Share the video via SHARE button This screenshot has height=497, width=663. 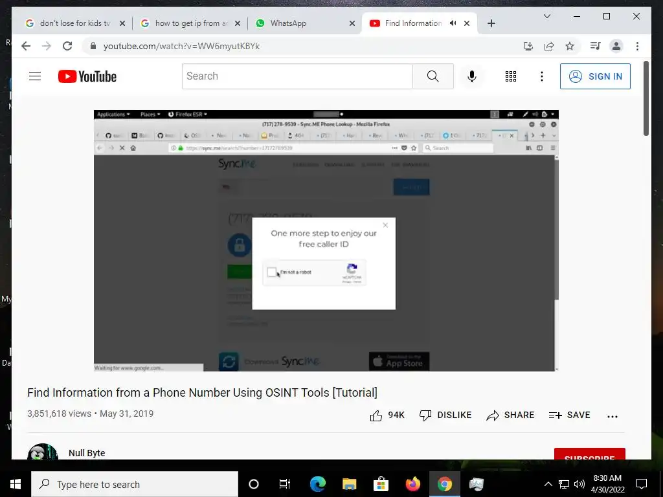pos(510,415)
